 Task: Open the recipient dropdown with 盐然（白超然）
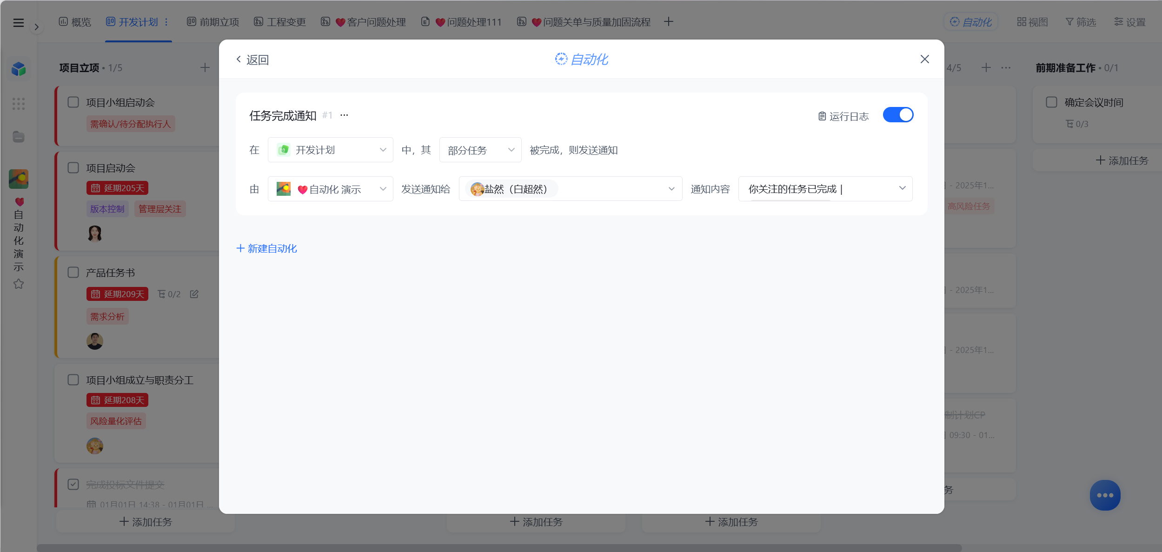tap(571, 189)
